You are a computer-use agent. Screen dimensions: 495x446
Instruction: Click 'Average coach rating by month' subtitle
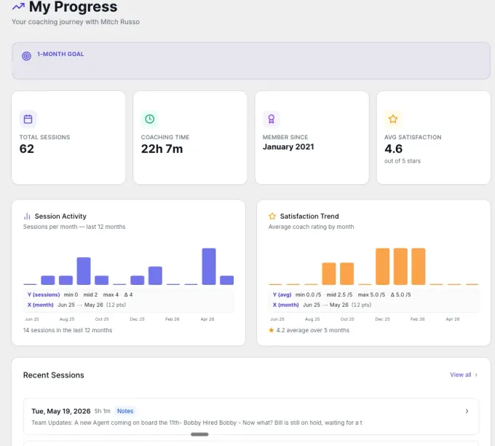click(311, 227)
